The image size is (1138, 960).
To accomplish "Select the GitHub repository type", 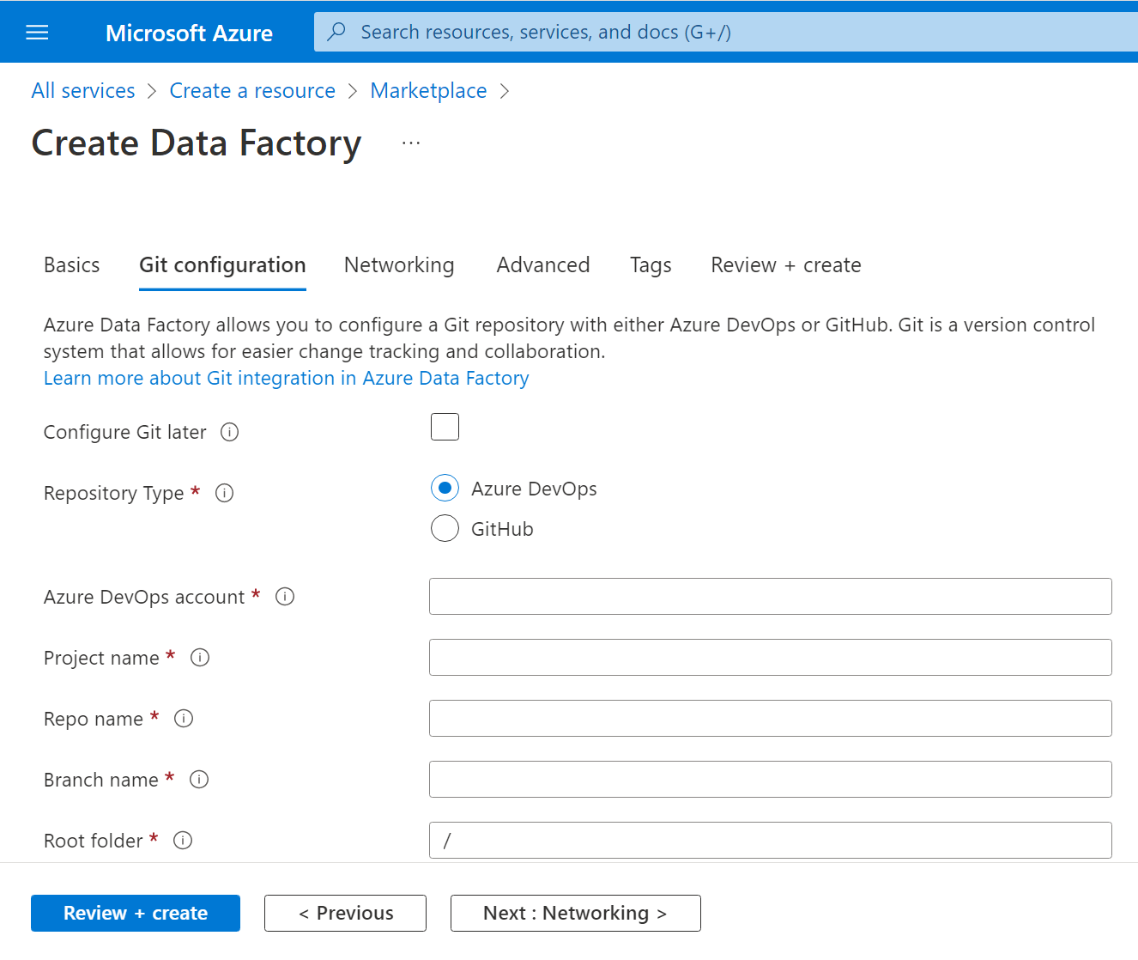I will 445,528.
